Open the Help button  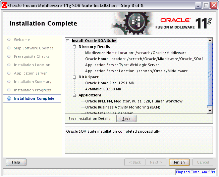16,162
